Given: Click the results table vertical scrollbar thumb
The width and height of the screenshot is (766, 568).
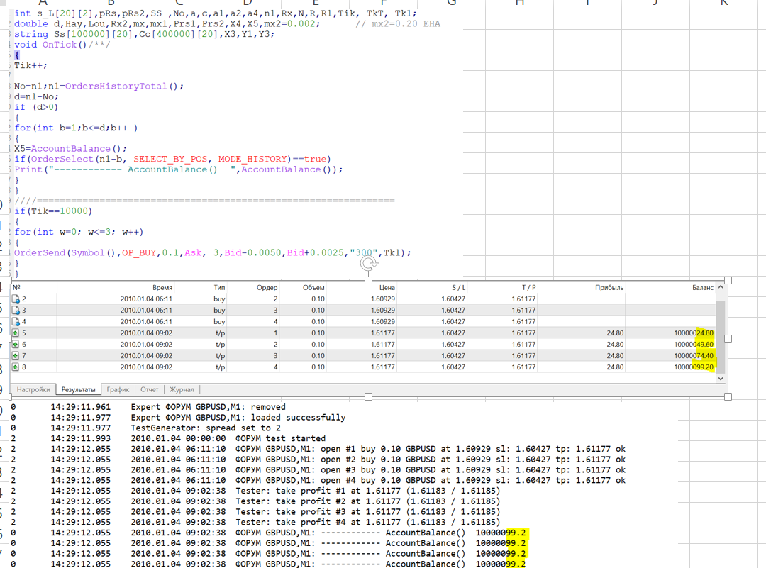Looking at the screenshot, I should (721, 337).
